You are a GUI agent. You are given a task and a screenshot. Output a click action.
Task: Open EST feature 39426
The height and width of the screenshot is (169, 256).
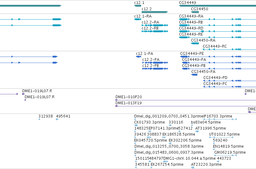click(x=140, y=135)
